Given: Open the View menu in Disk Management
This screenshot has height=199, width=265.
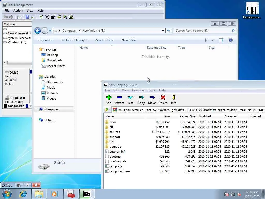Looking at the screenshot, I should click(x=30, y=10).
